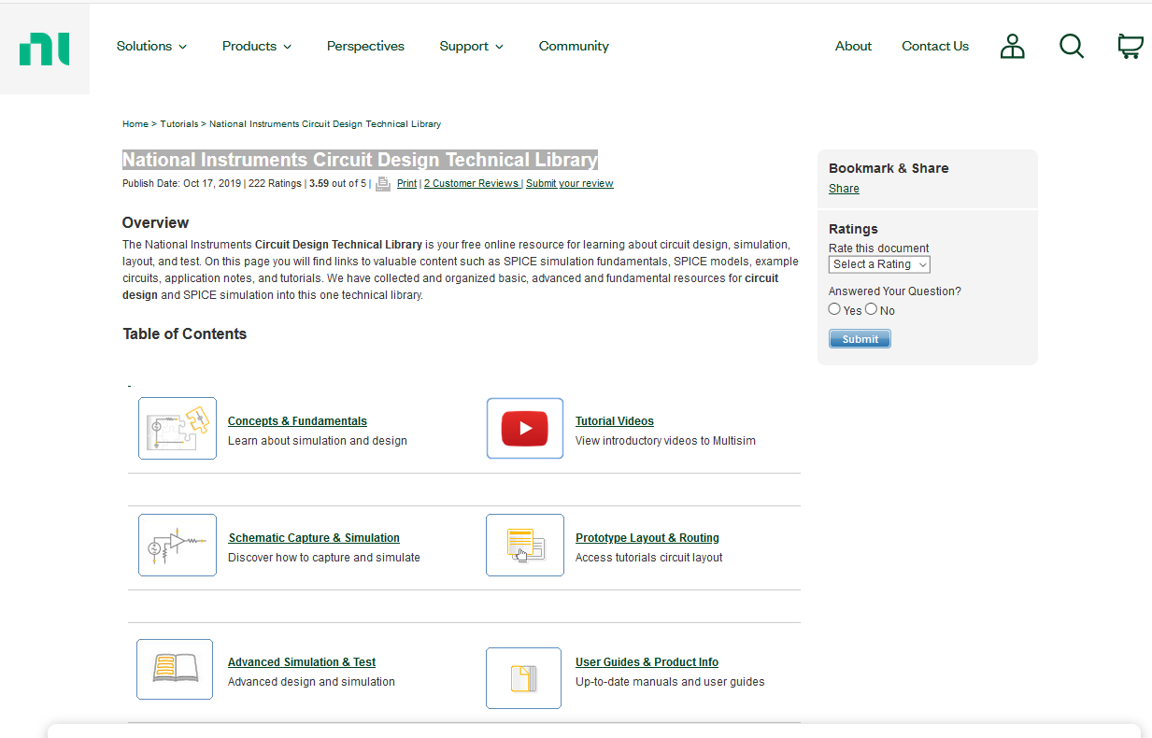Click the Print link
This screenshot has height=738, width=1152.
tap(406, 184)
